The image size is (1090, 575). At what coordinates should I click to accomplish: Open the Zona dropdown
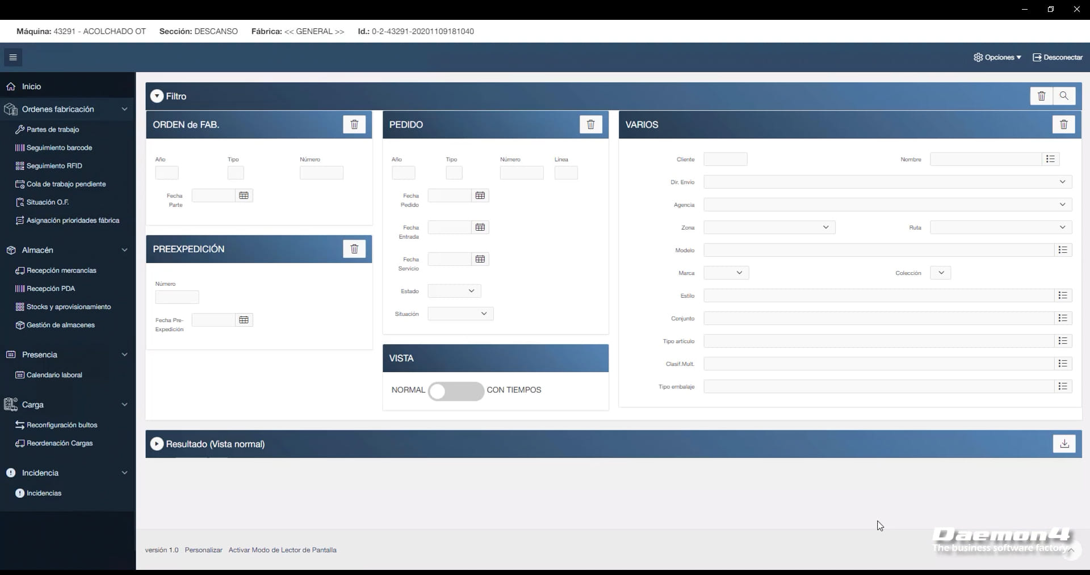click(x=769, y=227)
